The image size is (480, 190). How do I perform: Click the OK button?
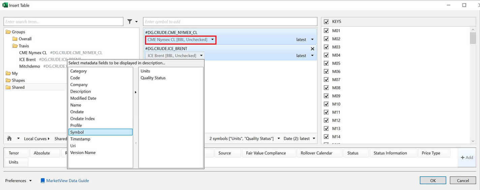[x=433, y=181]
